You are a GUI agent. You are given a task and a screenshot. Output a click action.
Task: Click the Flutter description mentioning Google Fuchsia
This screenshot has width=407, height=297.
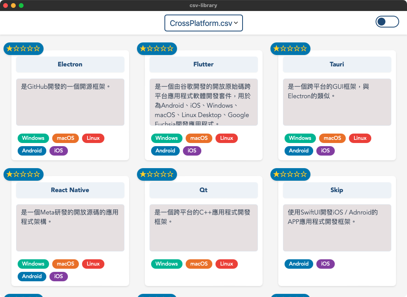(203, 102)
